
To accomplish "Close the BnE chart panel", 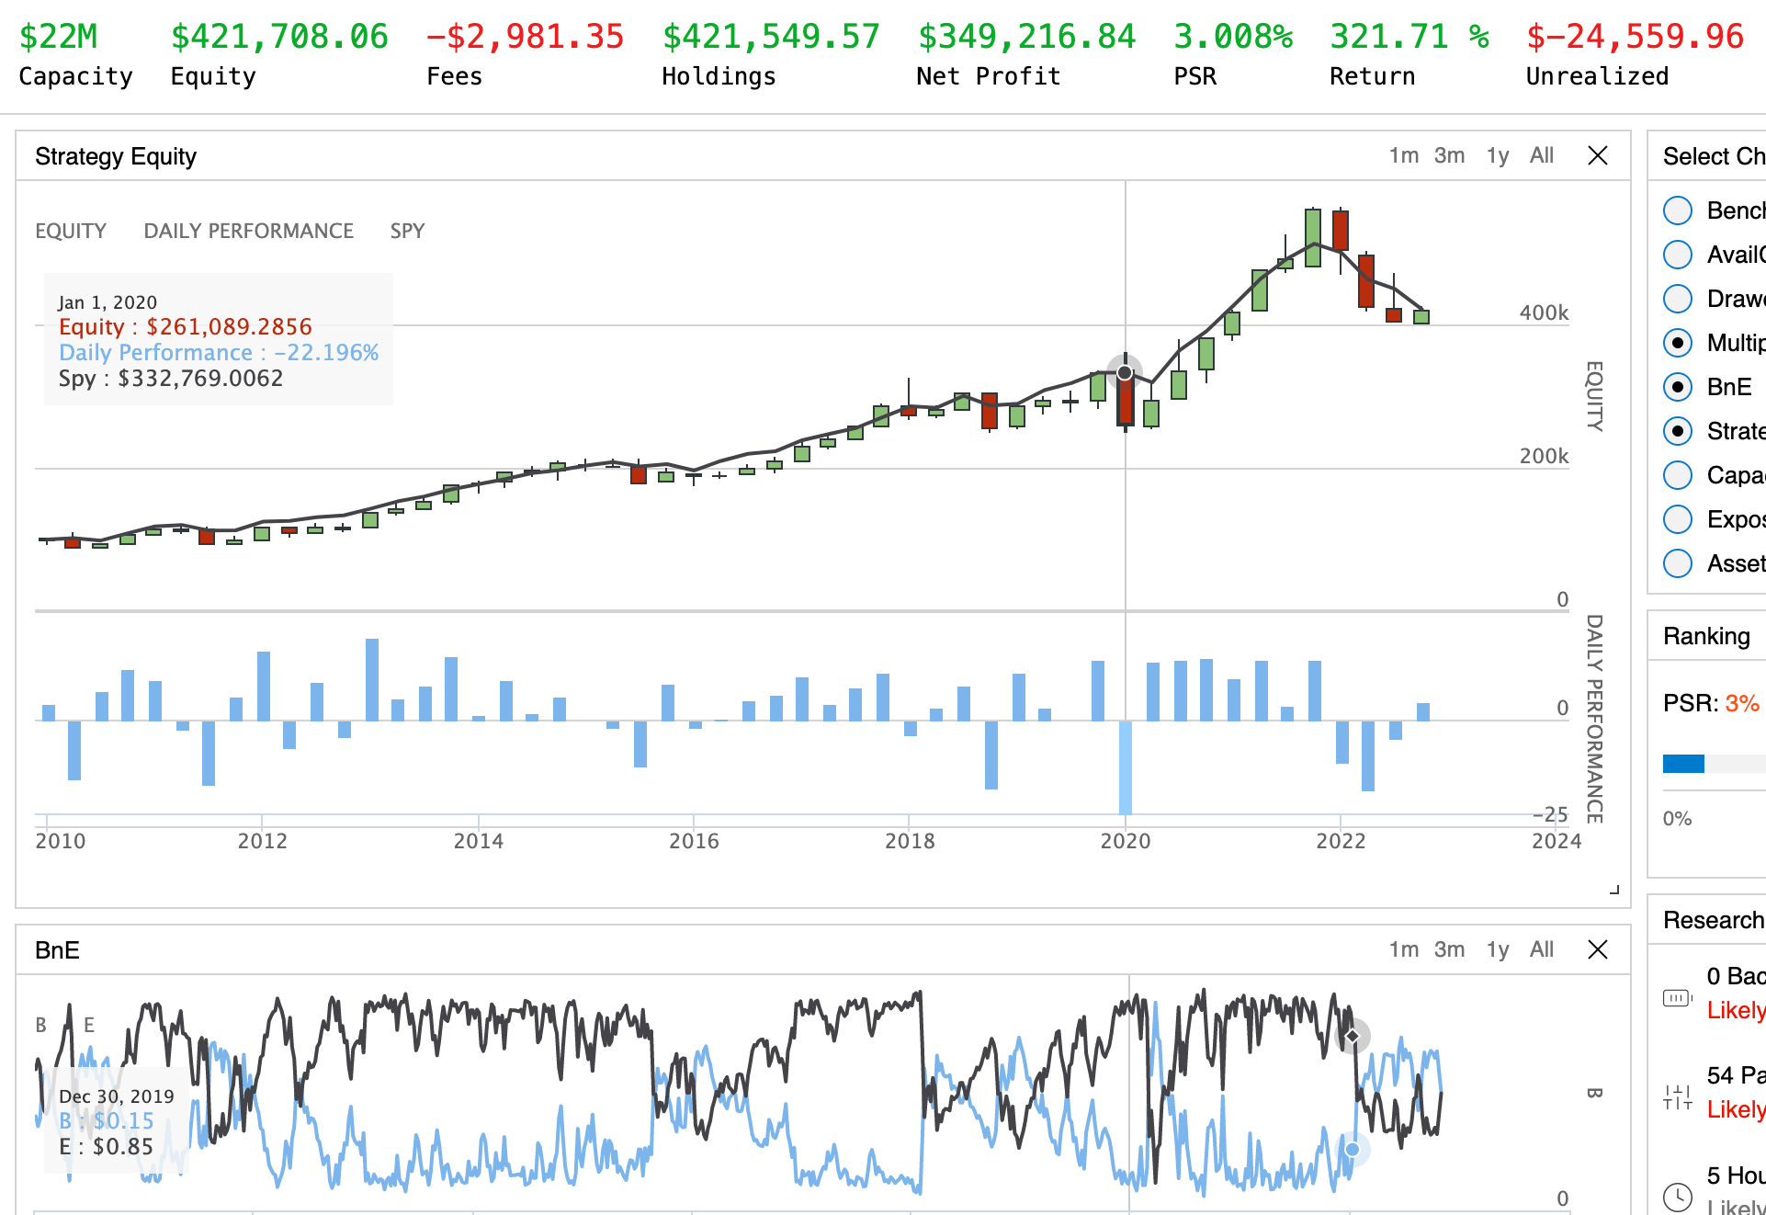I will click(1598, 949).
